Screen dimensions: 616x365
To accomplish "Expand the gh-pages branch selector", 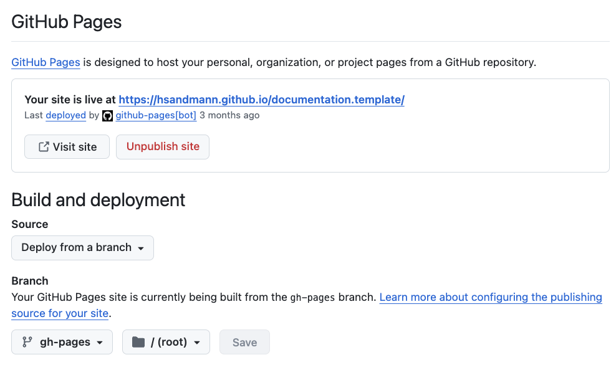I will (62, 342).
